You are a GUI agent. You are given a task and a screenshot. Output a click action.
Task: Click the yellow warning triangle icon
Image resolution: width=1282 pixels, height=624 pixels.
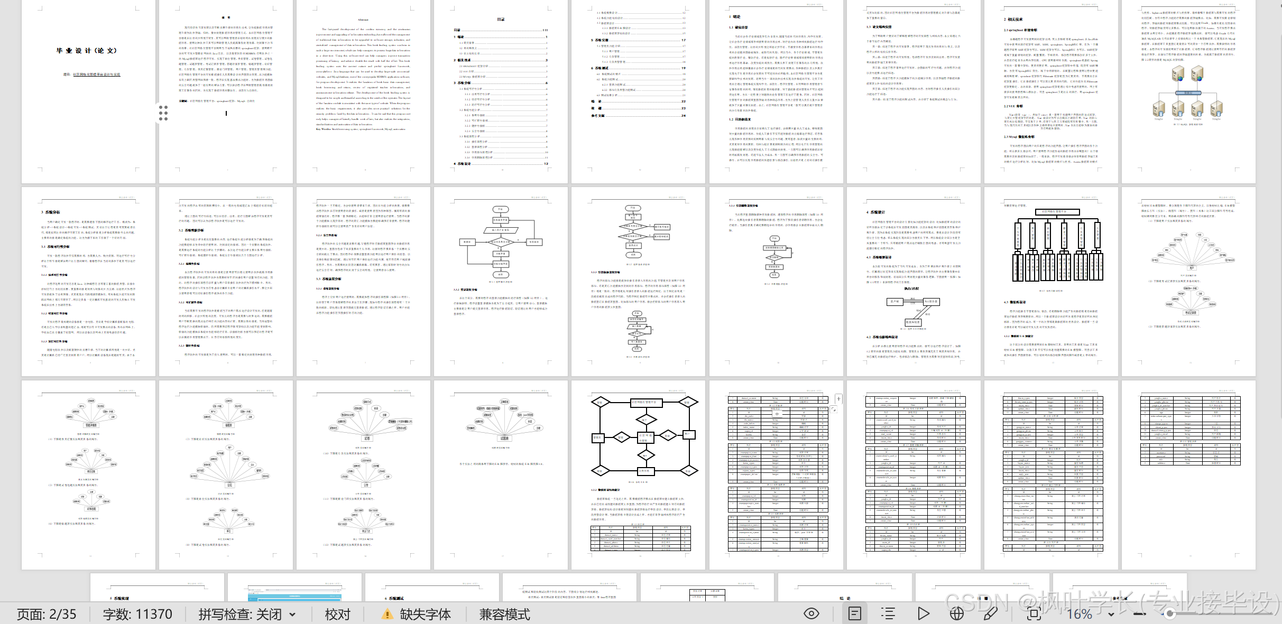pyautogui.click(x=388, y=614)
